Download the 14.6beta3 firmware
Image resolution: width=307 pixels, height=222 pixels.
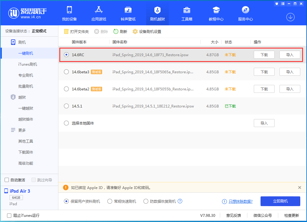pos(264,72)
